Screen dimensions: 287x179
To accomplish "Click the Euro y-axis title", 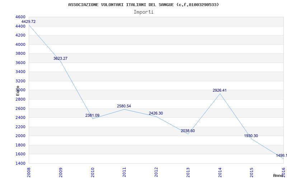I will click(18, 91).
